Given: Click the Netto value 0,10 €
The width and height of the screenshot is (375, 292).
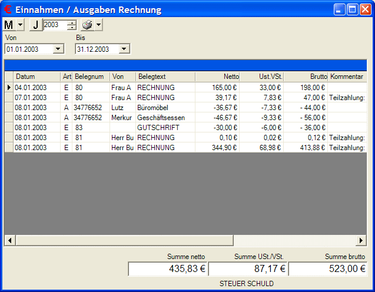Looking at the screenshot, I should point(217,138).
